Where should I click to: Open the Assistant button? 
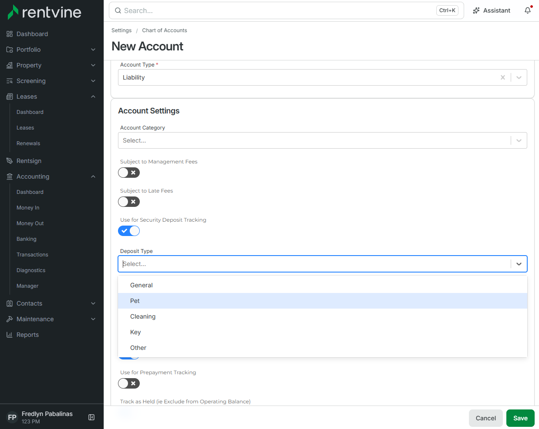point(492,10)
